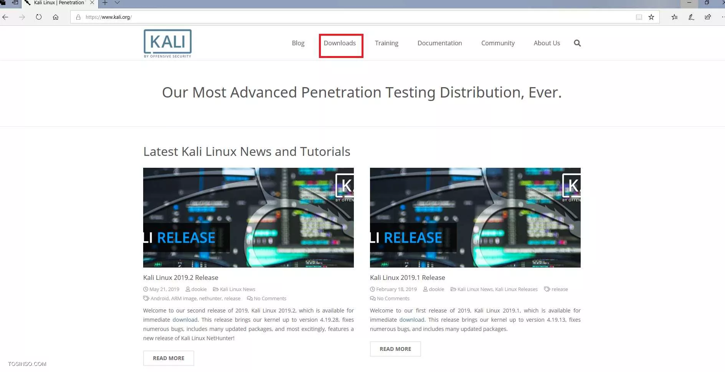Open the Reading view icon in address bar
725x372 pixels.
[x=639, y=17]
